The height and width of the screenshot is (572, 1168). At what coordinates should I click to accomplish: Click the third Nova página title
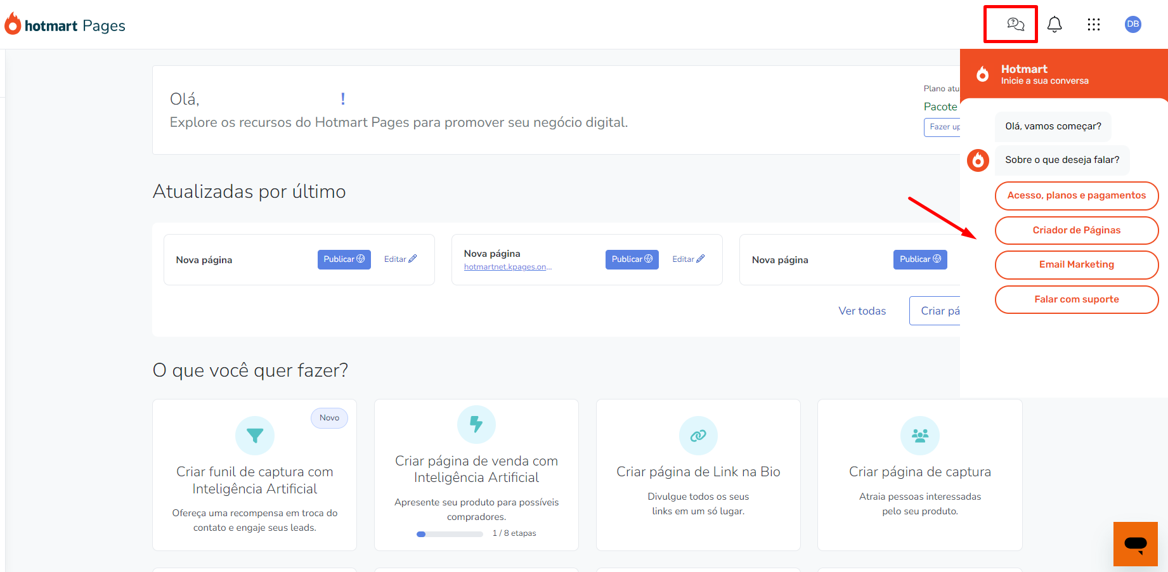tap(780, 260)
